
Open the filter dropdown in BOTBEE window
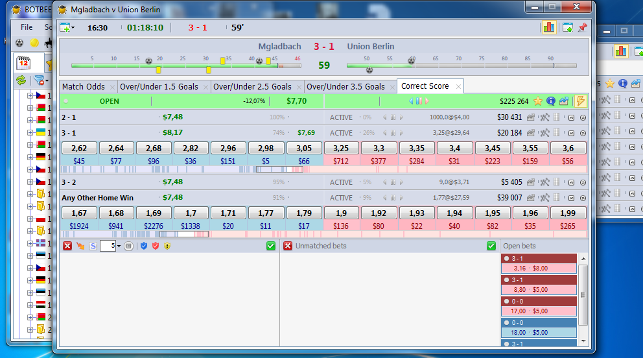(x=41, y=80)
